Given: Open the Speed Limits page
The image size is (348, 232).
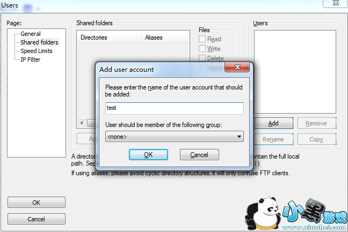Looking at the screenshot, I should [37, 51].
